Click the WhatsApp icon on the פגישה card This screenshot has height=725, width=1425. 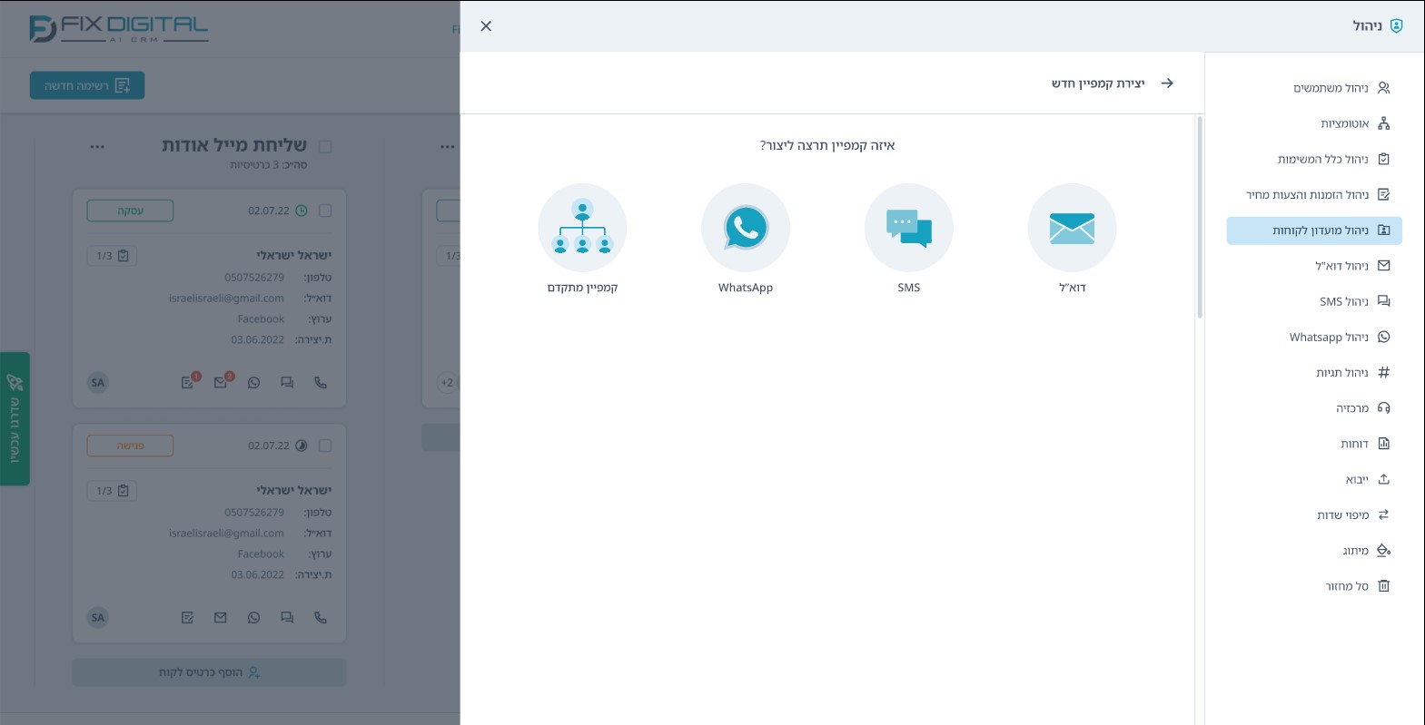tap(253, 618)
